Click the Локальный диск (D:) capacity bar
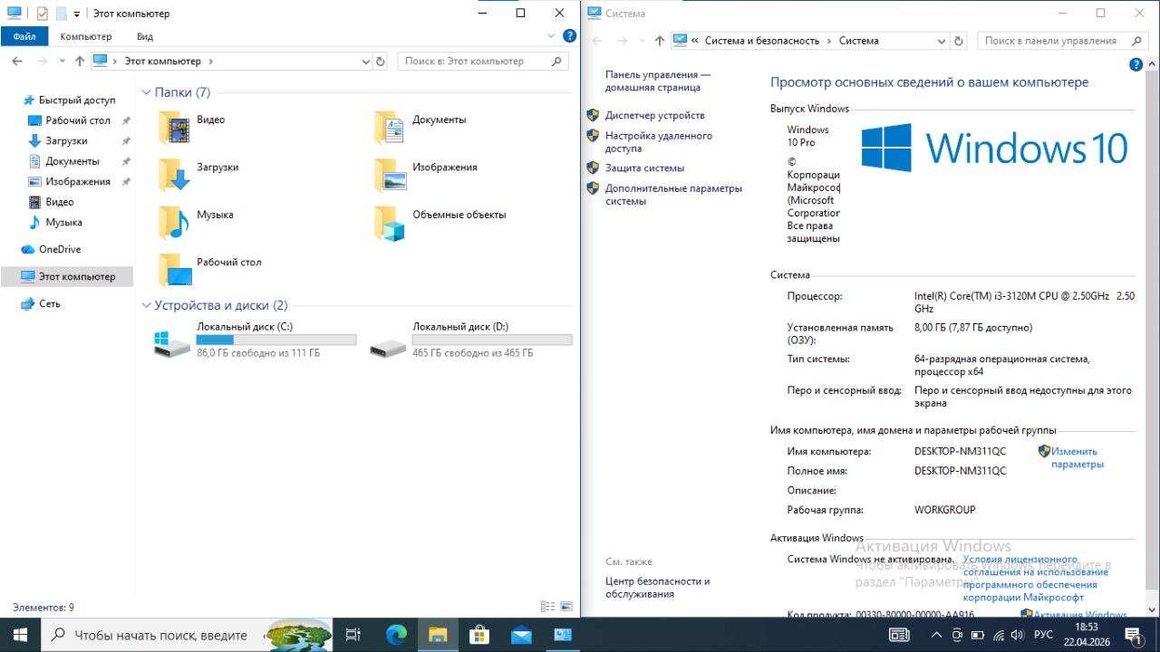This screenshot has height=652, width=1160. (491, 340)
